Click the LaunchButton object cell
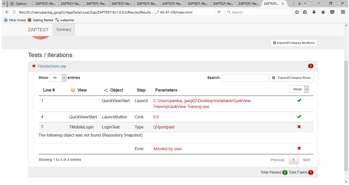This screenshot has height=185, width=349. click(x=114, y=117)
